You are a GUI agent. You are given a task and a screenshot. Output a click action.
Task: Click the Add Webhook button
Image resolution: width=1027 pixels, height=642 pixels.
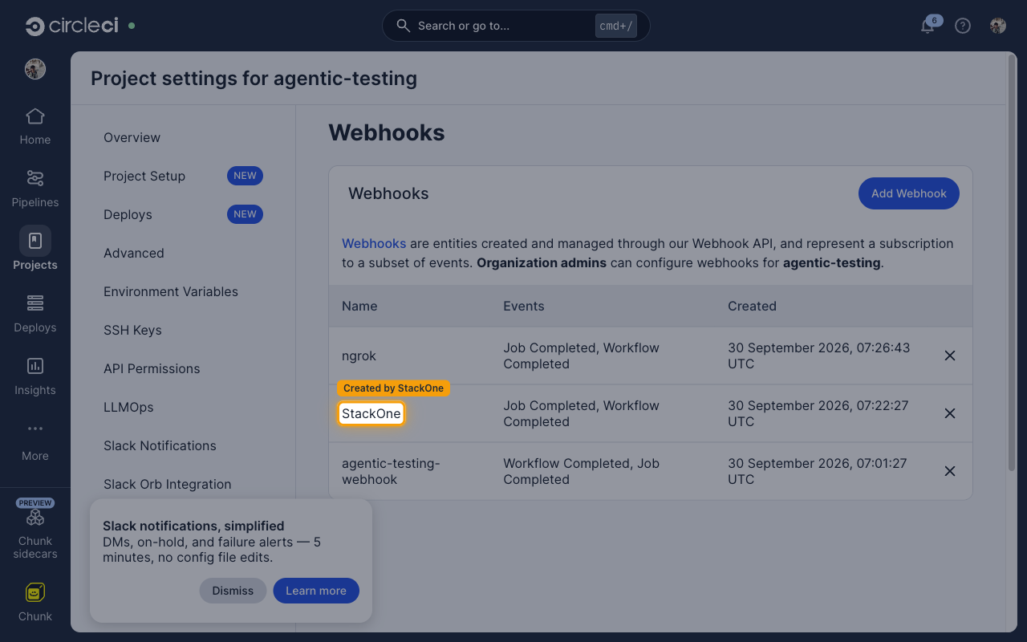[x=909, y=193]
